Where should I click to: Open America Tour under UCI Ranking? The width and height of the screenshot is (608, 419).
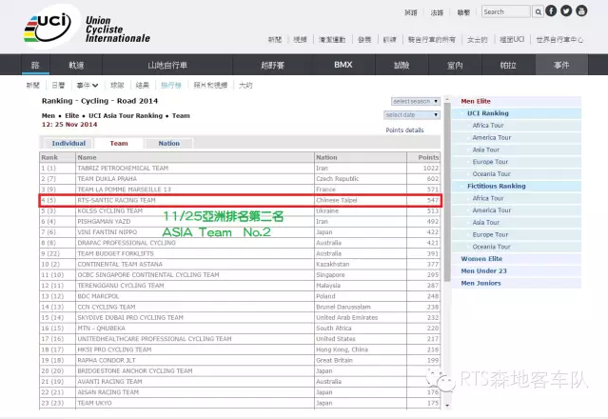[x=492, y=137]
